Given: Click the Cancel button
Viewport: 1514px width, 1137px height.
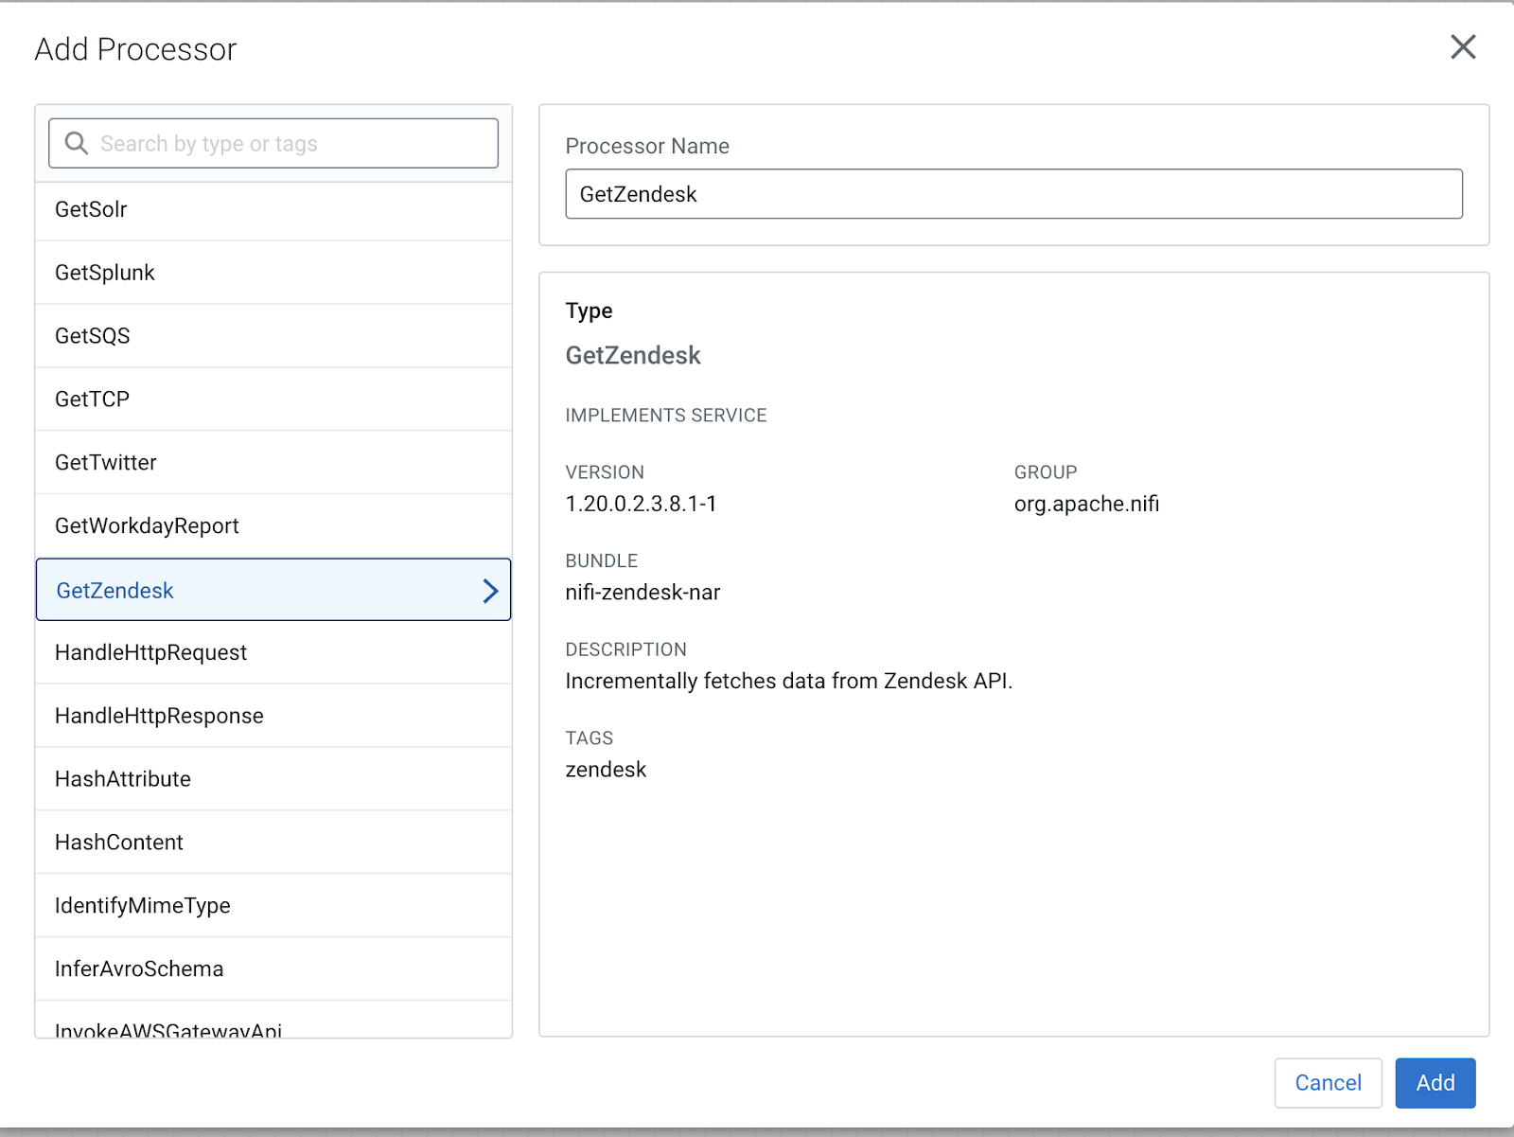Looking at the screenshot, I should coord(1328,1083).
